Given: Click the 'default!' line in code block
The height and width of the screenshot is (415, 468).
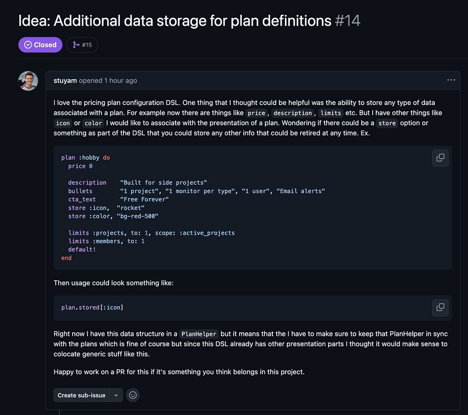Looking at the screenshot, I should point(82,249).
